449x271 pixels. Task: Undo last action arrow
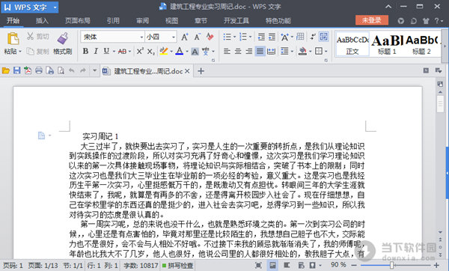point(72,70)
